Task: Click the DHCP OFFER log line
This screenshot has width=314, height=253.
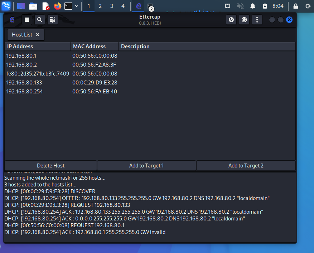Action: (x=137, y=198)
